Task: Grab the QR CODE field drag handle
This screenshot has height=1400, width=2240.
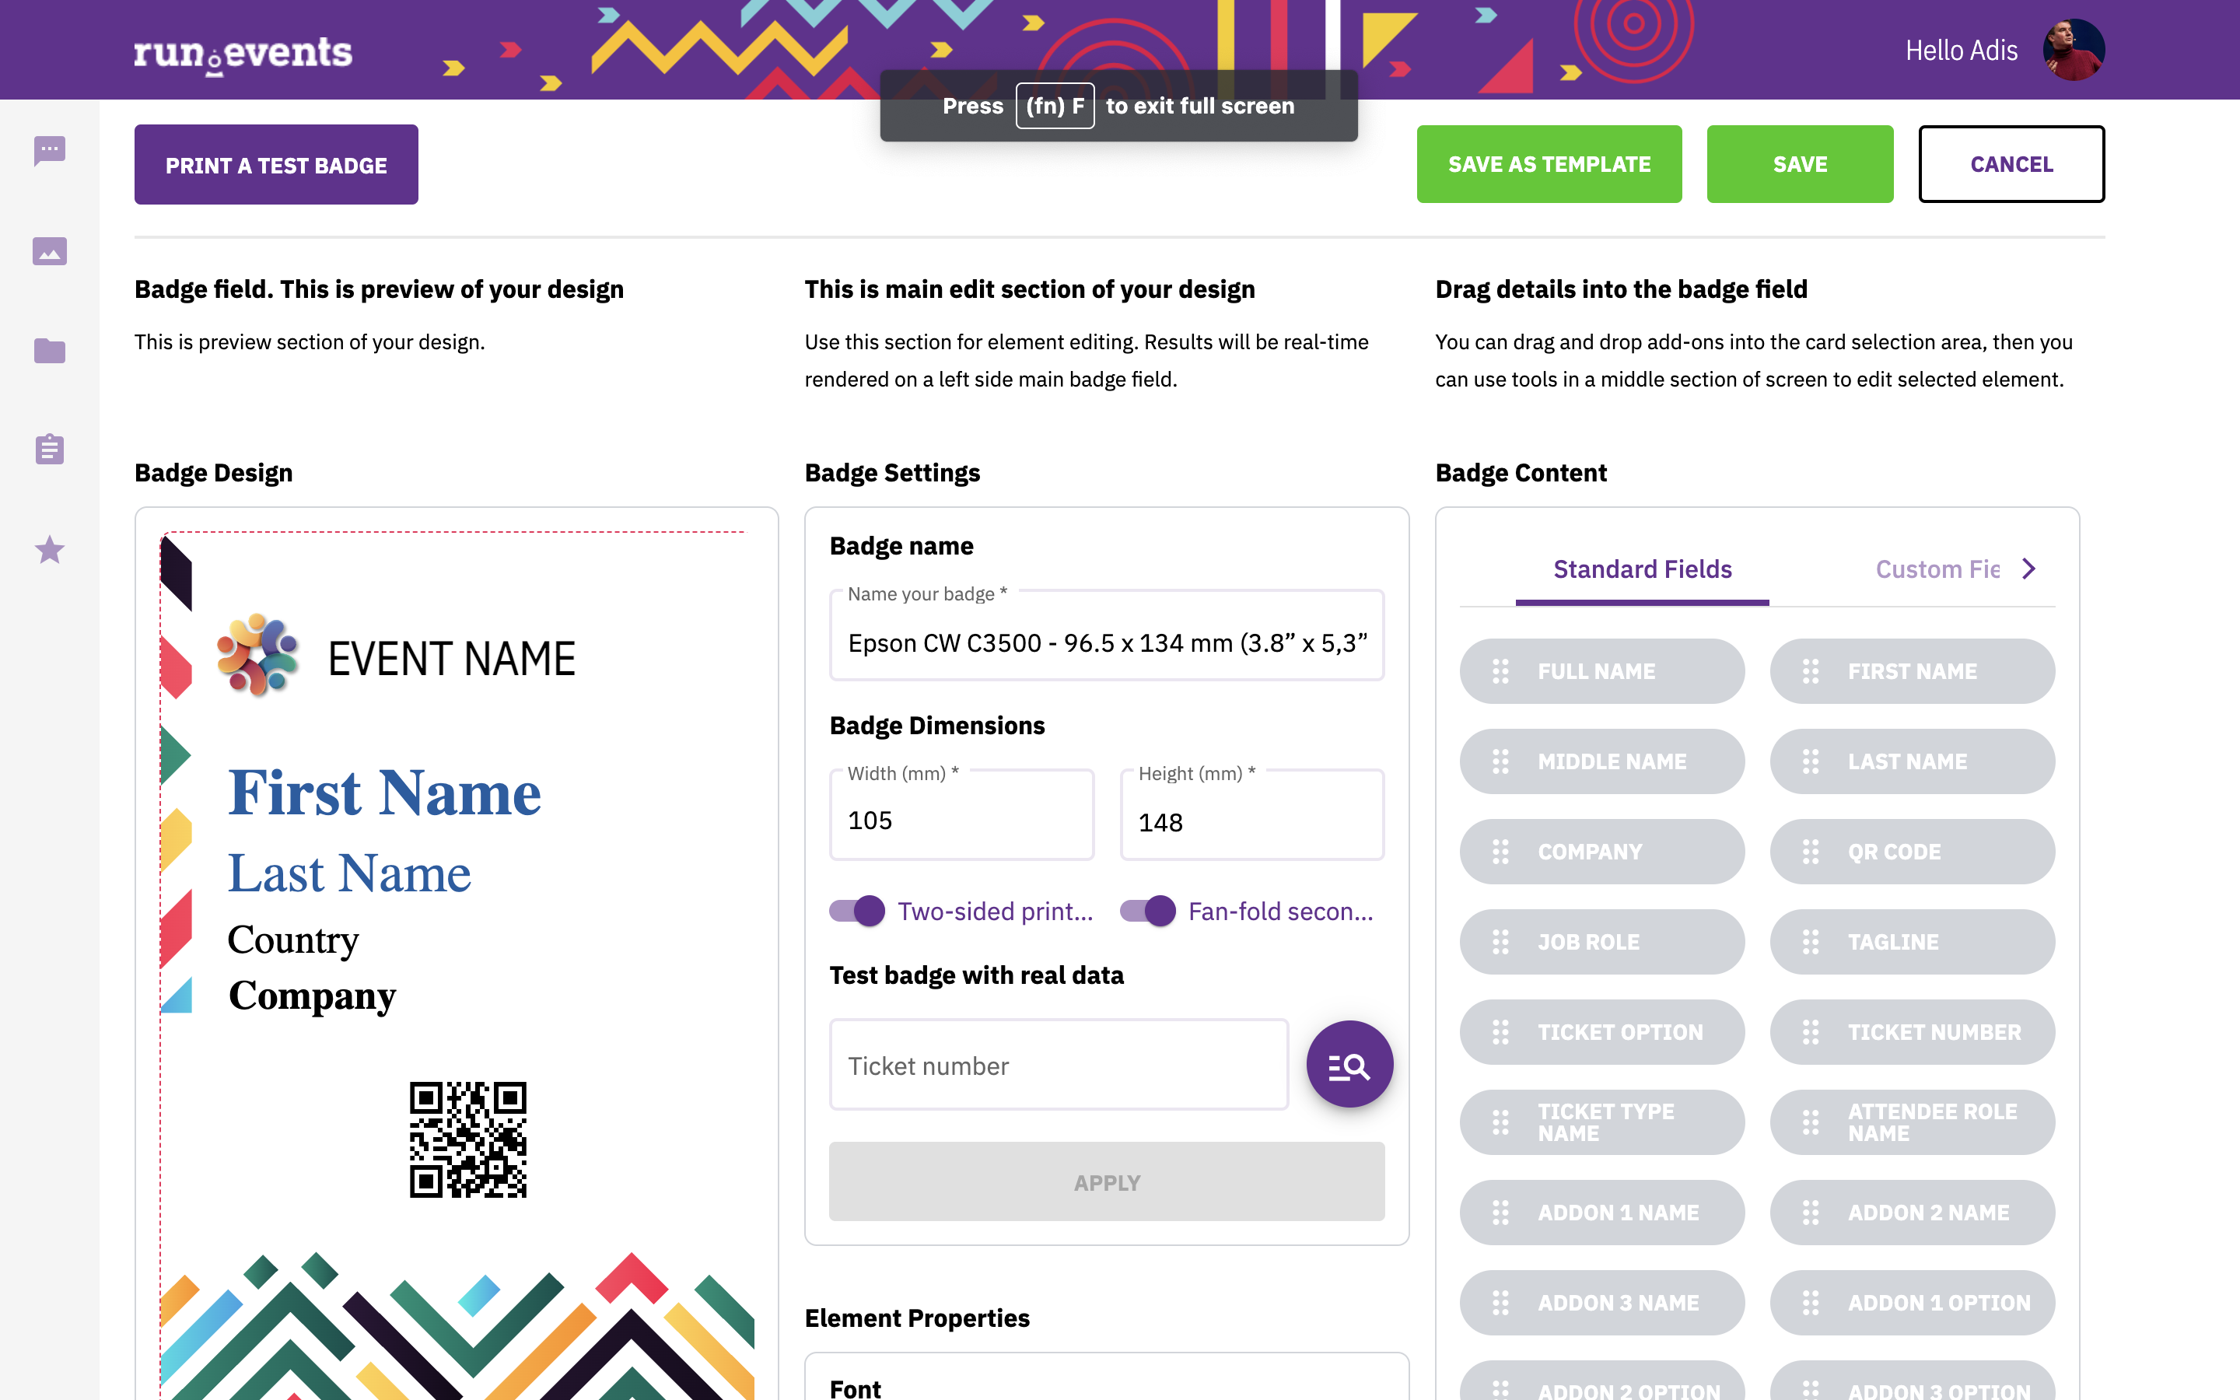Action: coord(1811,852)
